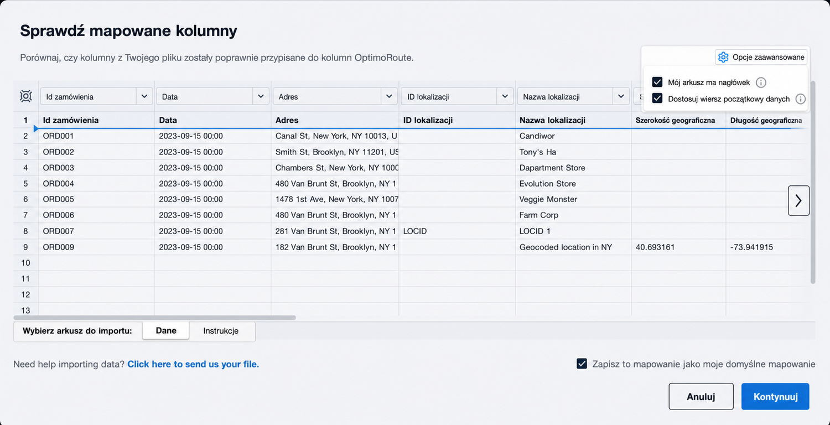Click the 'Anuluj' button

[701, 397]
